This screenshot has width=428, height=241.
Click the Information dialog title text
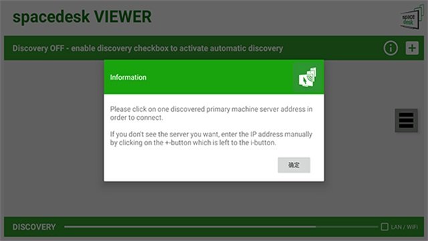tap(128, 78)
